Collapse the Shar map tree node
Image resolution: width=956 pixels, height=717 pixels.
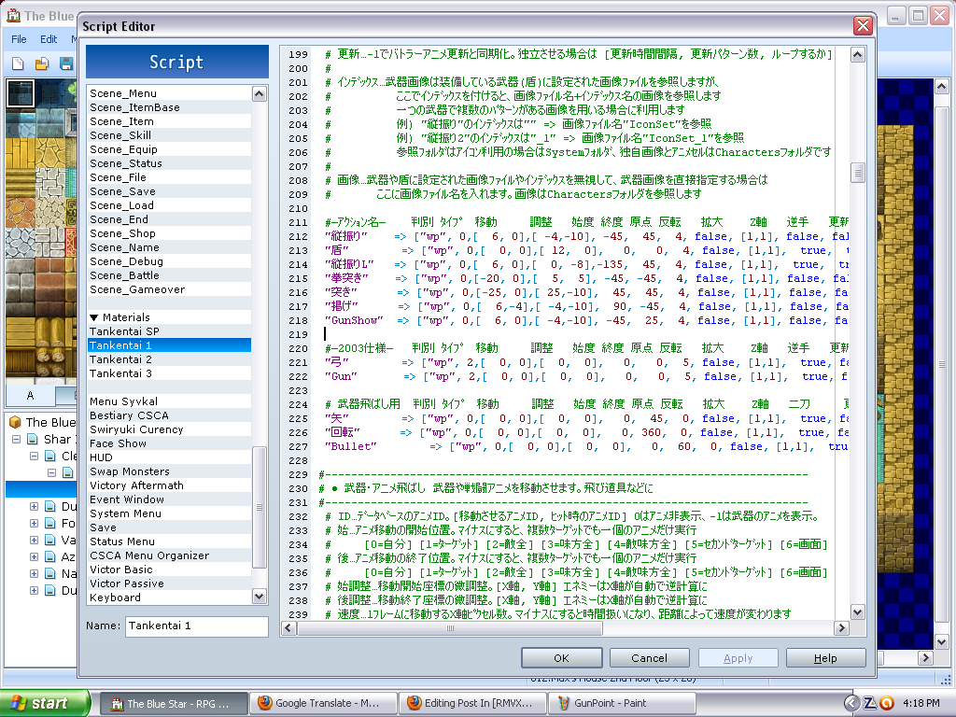18,439
